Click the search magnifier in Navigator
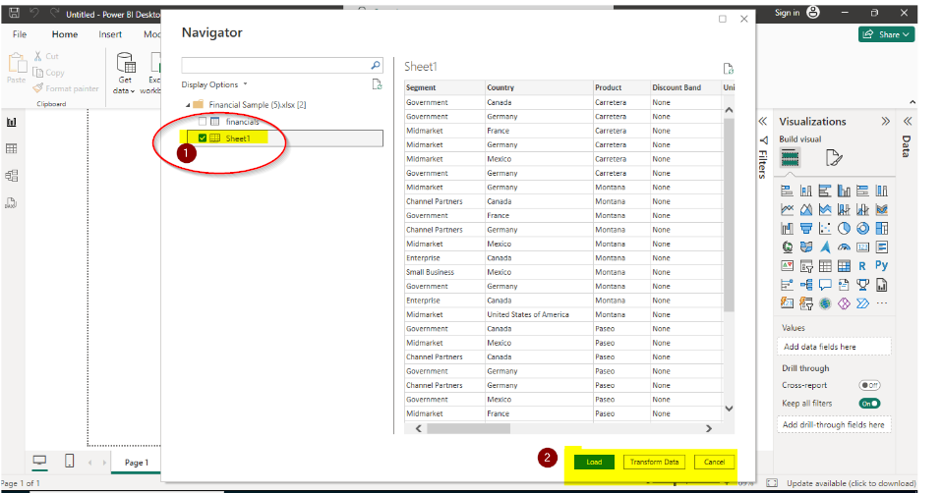 click(376, 65)
